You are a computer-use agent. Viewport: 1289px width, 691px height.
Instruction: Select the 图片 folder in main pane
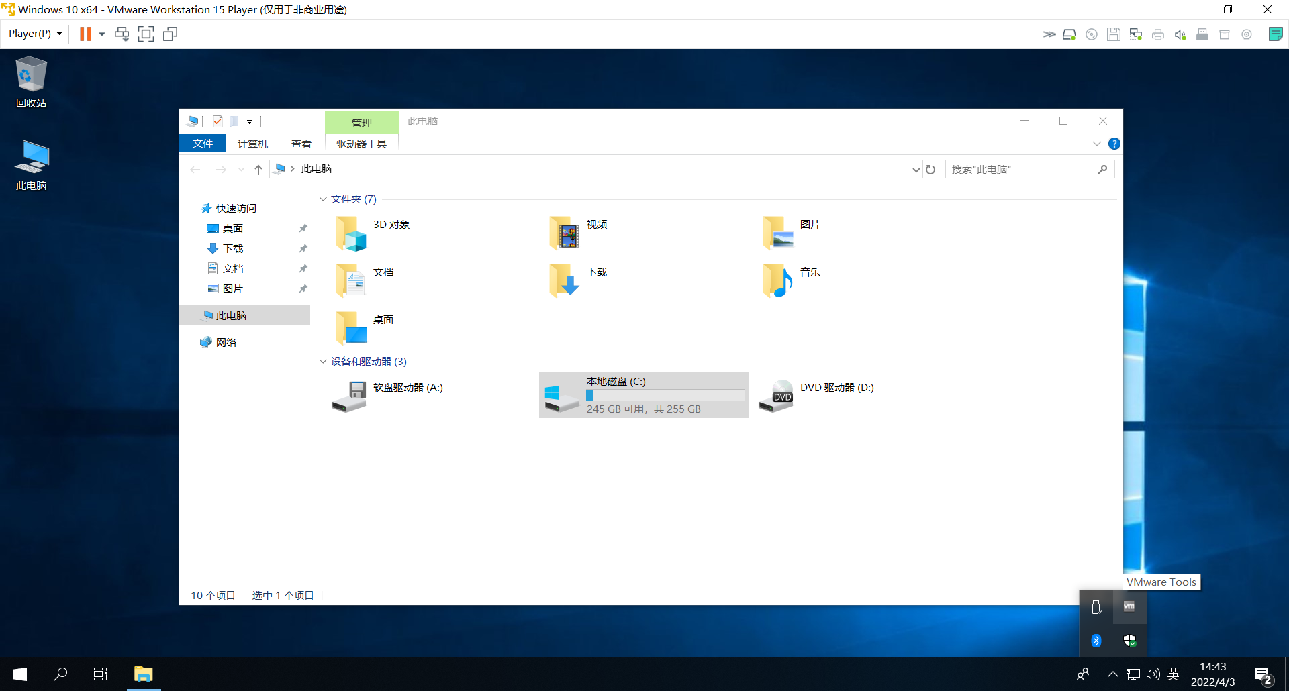(792, 233)
